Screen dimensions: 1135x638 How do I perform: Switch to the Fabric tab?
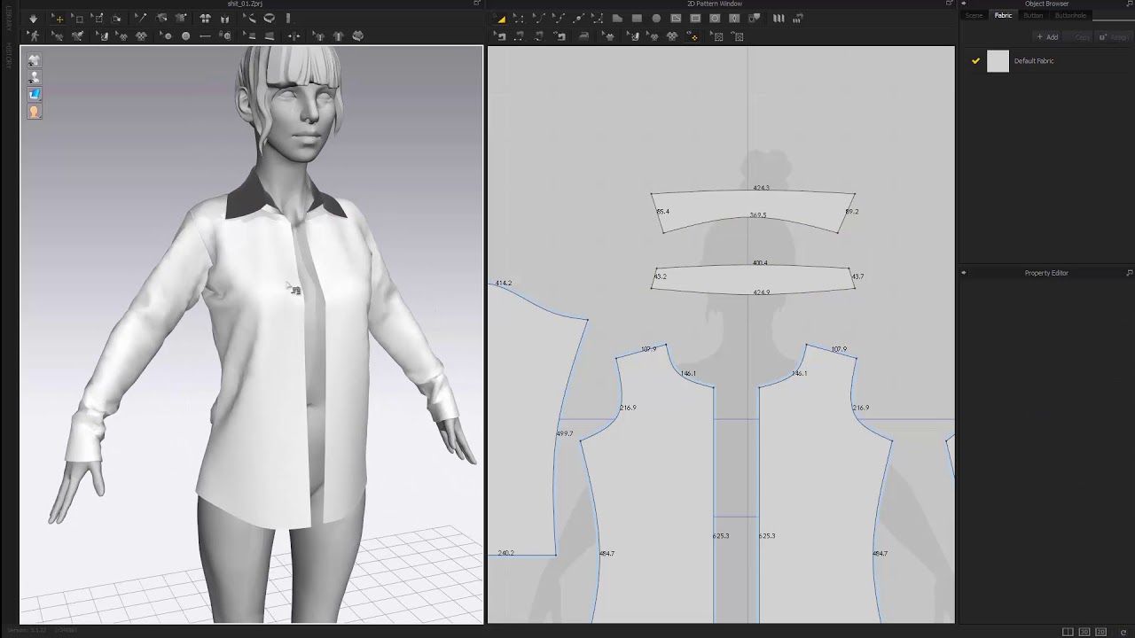(x=1003, y=15)
